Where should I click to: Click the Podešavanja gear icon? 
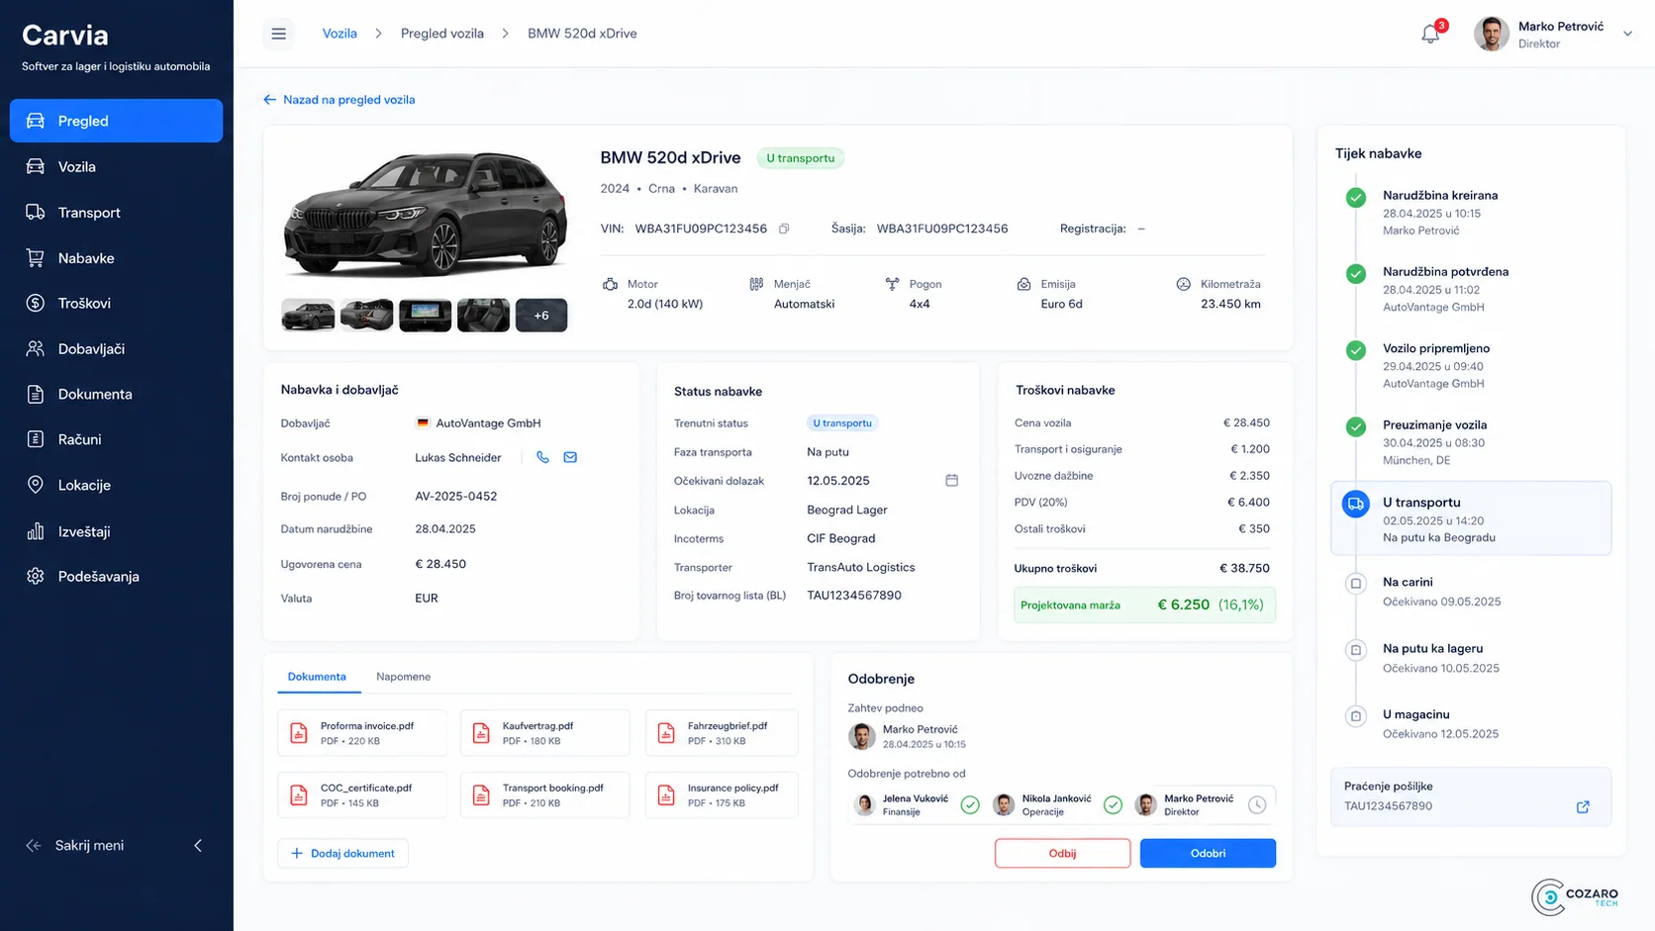(36, 576)
